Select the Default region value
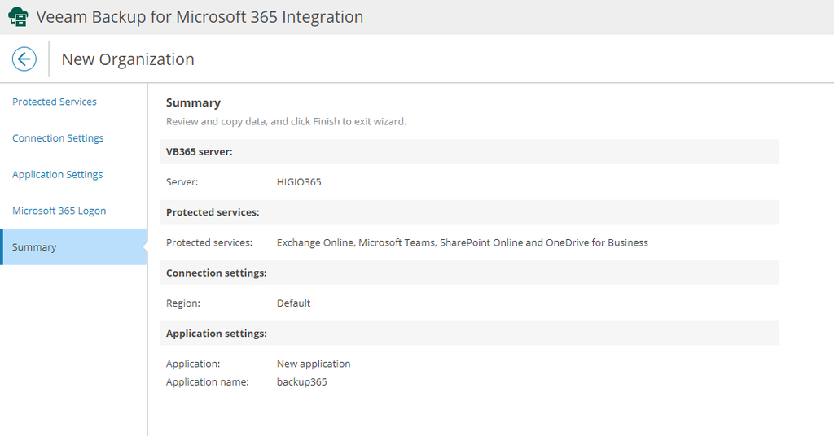Viewport: 834px width, 436px height. click(x=293, y=303)
